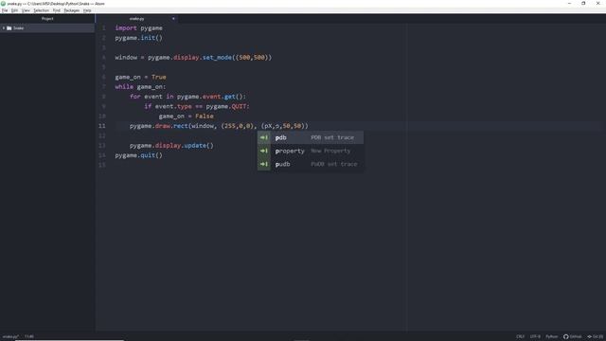Viewport: 606px width, 341px height.
Task: Open the Edit menu
Action: (x=15, y=10)
